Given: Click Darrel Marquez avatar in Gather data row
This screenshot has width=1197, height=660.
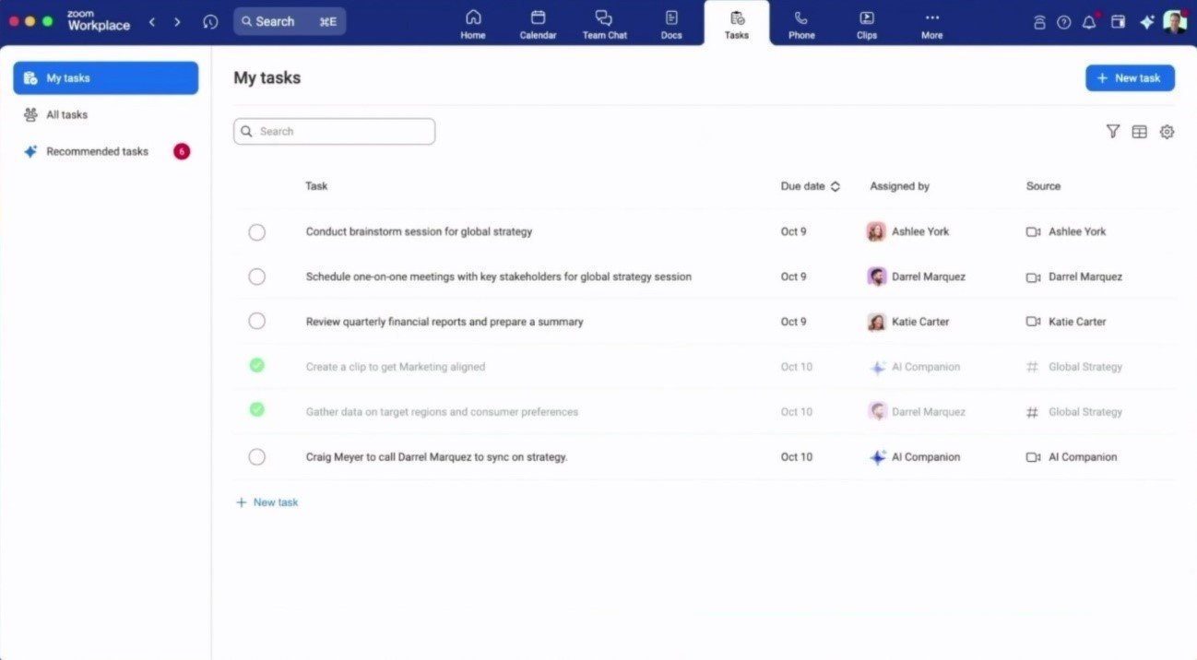Looking at the screenshot, I should coord(876,411).
